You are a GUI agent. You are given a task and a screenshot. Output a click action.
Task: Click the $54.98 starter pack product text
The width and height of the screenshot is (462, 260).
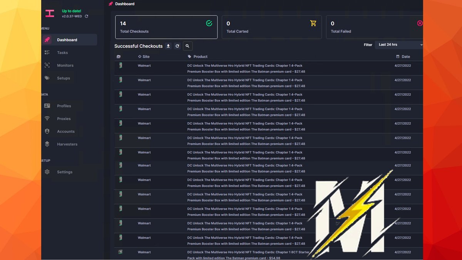click(248, 255)
